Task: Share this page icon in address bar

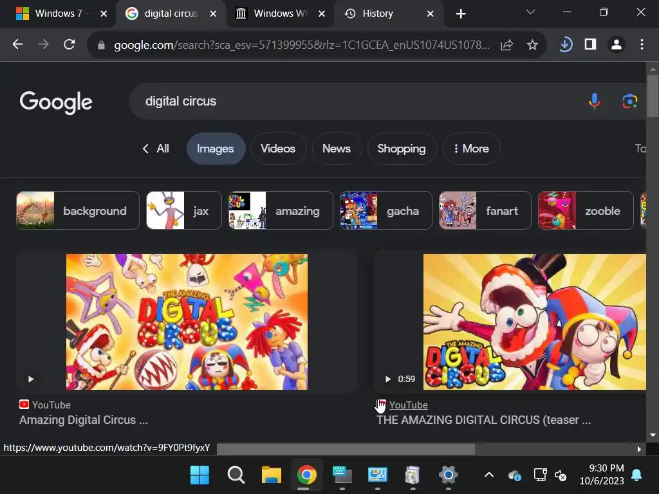Action: pyautogui.click(x=507, y=44)
